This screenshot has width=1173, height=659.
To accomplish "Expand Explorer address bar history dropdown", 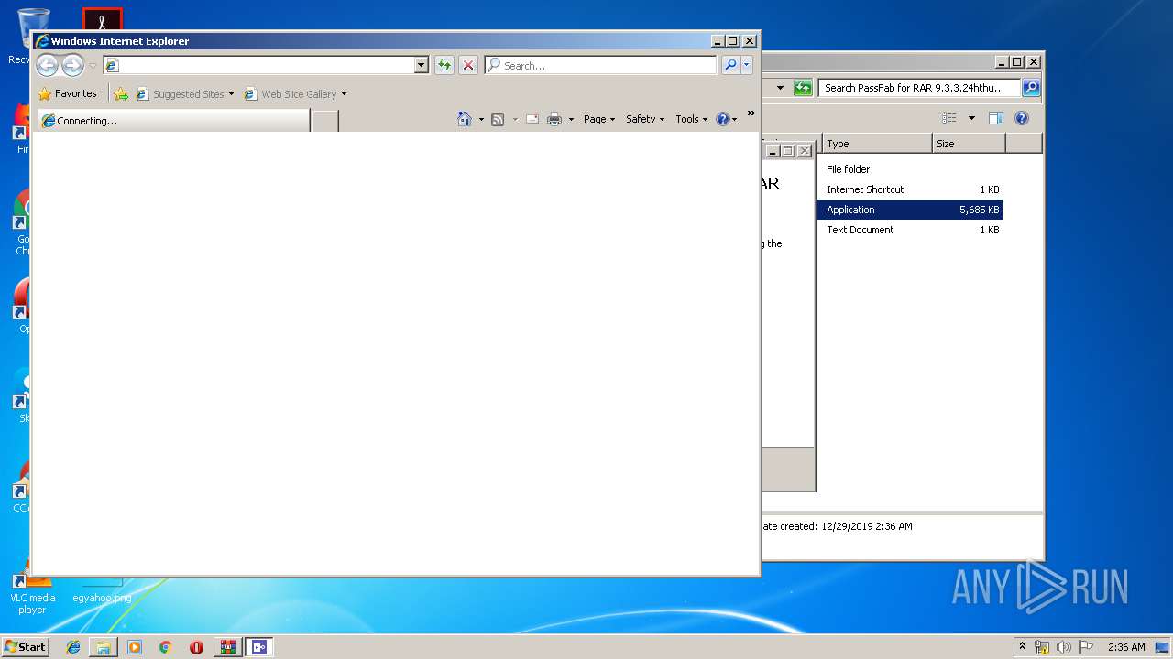I will [x=780, y=88].
